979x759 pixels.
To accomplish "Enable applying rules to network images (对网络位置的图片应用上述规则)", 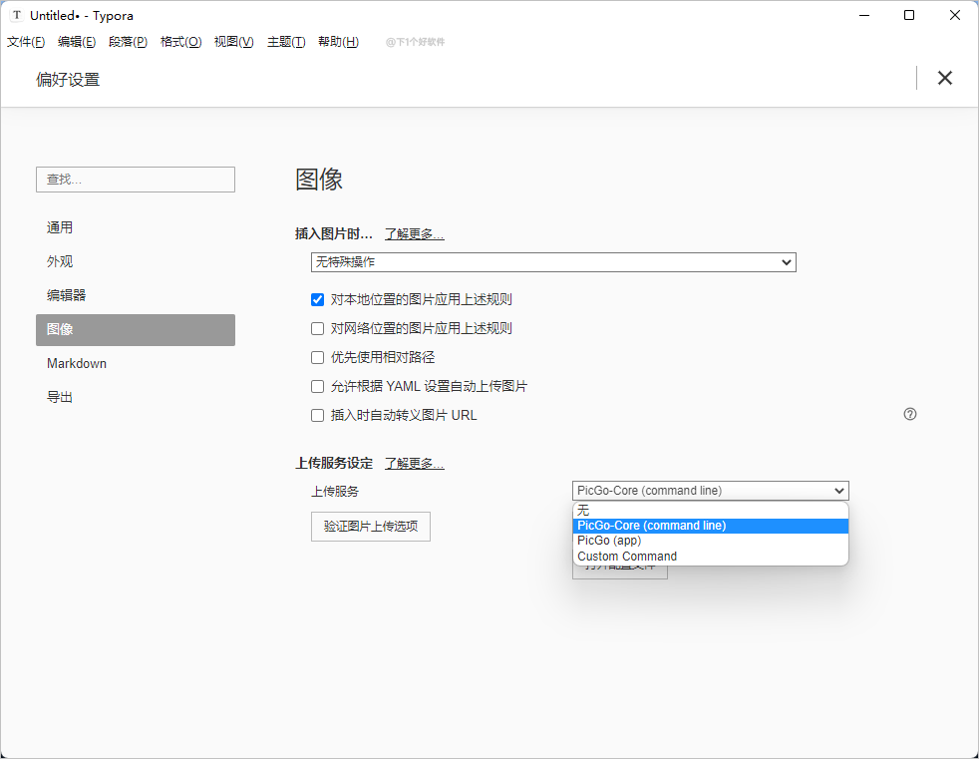I will pos(317,328).
